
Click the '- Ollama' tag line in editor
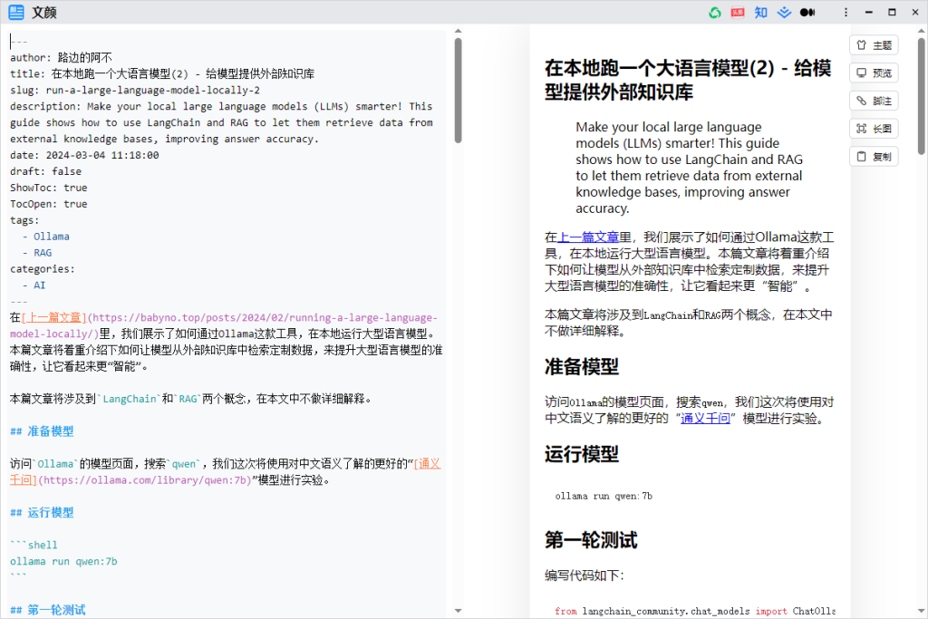(x=45, y=237)
